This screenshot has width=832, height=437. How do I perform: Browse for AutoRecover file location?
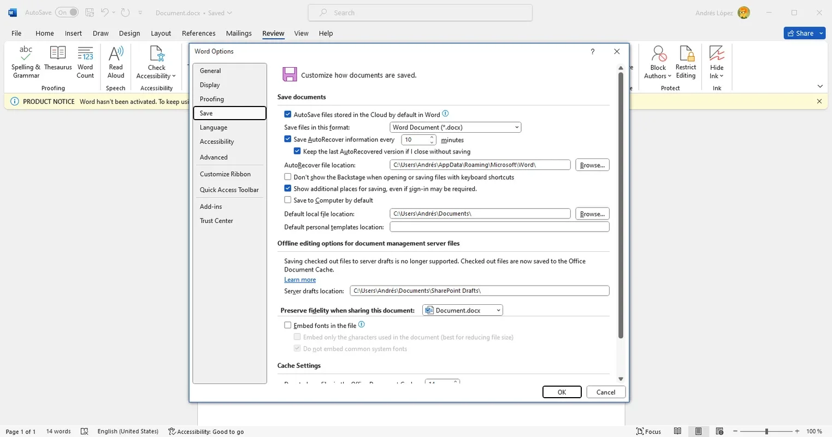[592, 165]
